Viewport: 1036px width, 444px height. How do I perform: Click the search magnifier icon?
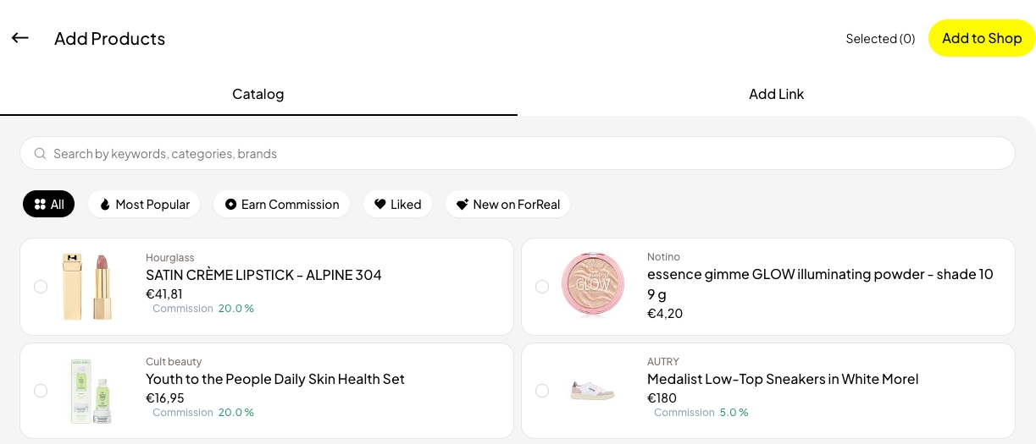coord(40,154)
